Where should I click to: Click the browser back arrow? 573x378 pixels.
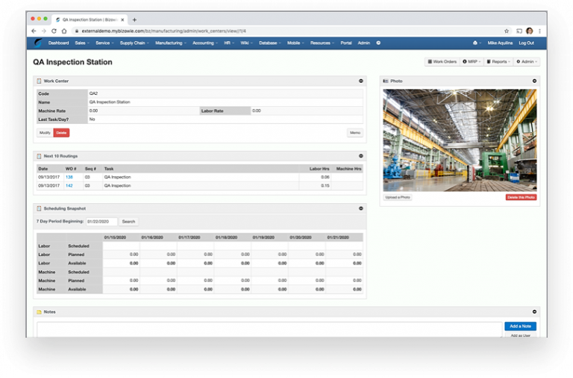pos(34,31)
